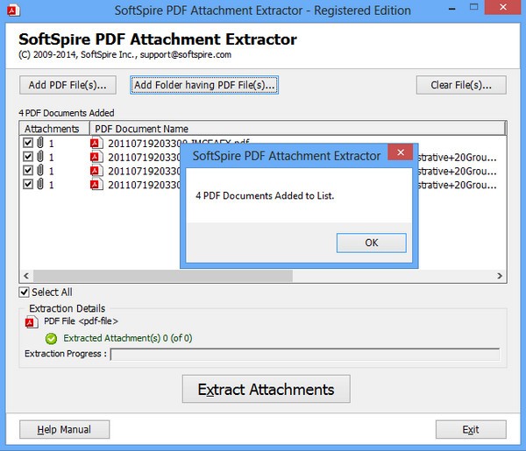
Task: Select first row file name 2011071920330
Action: (x=144, y=144)
